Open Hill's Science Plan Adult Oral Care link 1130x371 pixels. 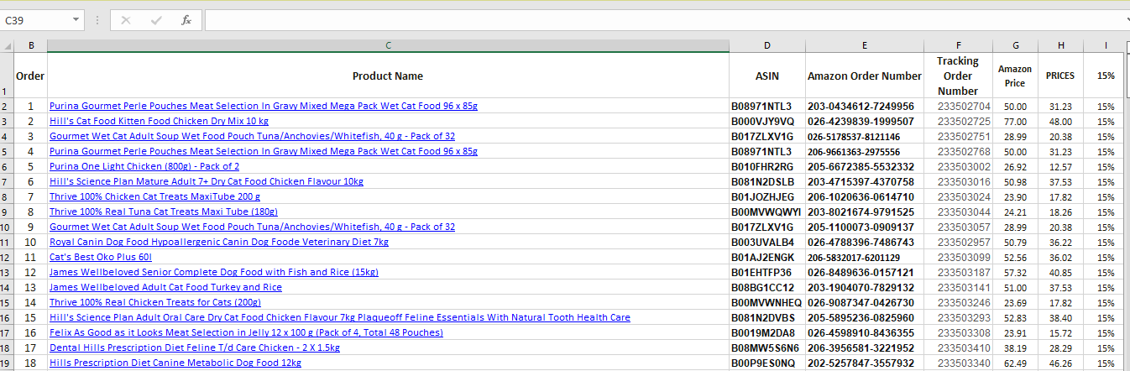[340, 317]
